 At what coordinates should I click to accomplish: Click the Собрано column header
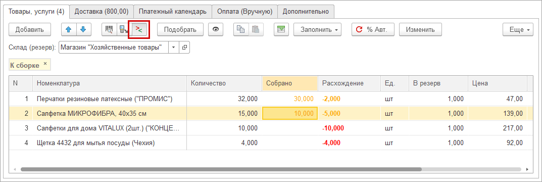point(289,83)
